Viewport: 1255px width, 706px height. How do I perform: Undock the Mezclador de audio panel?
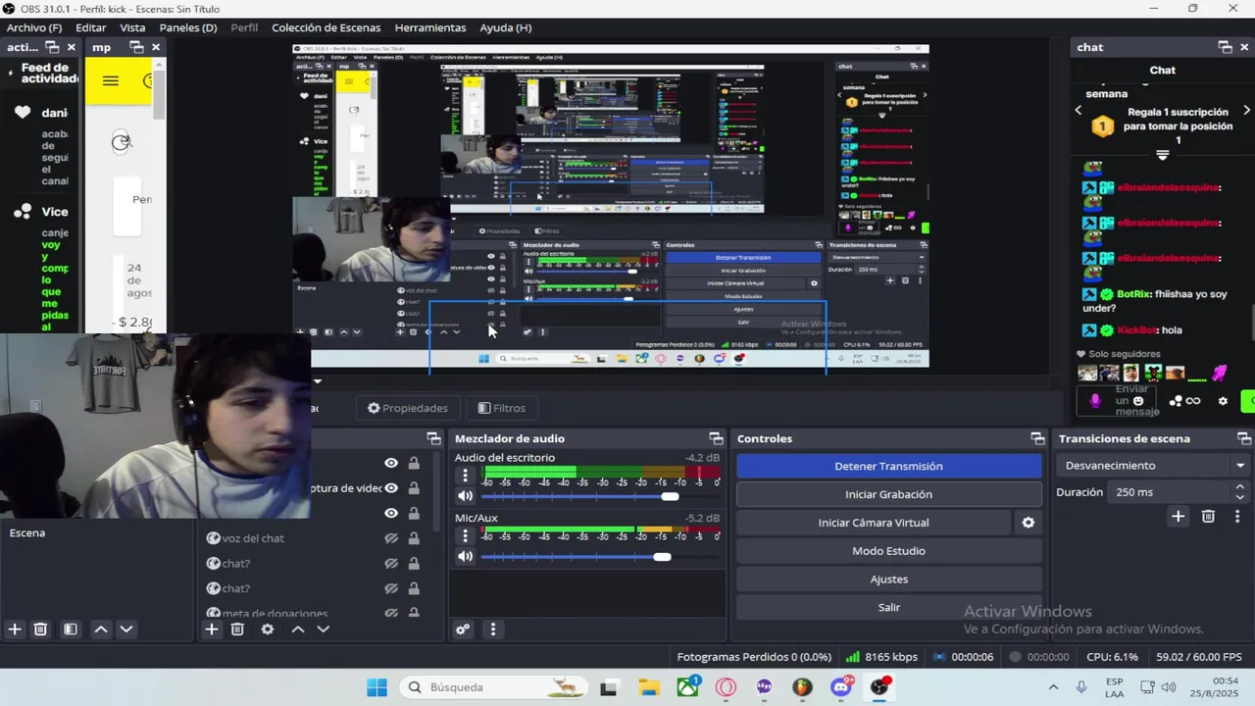click(x=716, y=438)
